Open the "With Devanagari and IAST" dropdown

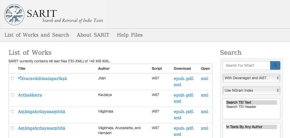click(x=251, y=78)
